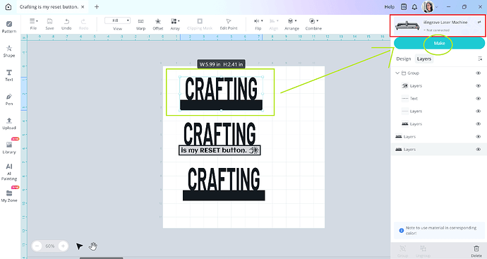This screenshot has height=259, width=487.
Task: Hide the fourth item in Group
Action: coord(479,124)
